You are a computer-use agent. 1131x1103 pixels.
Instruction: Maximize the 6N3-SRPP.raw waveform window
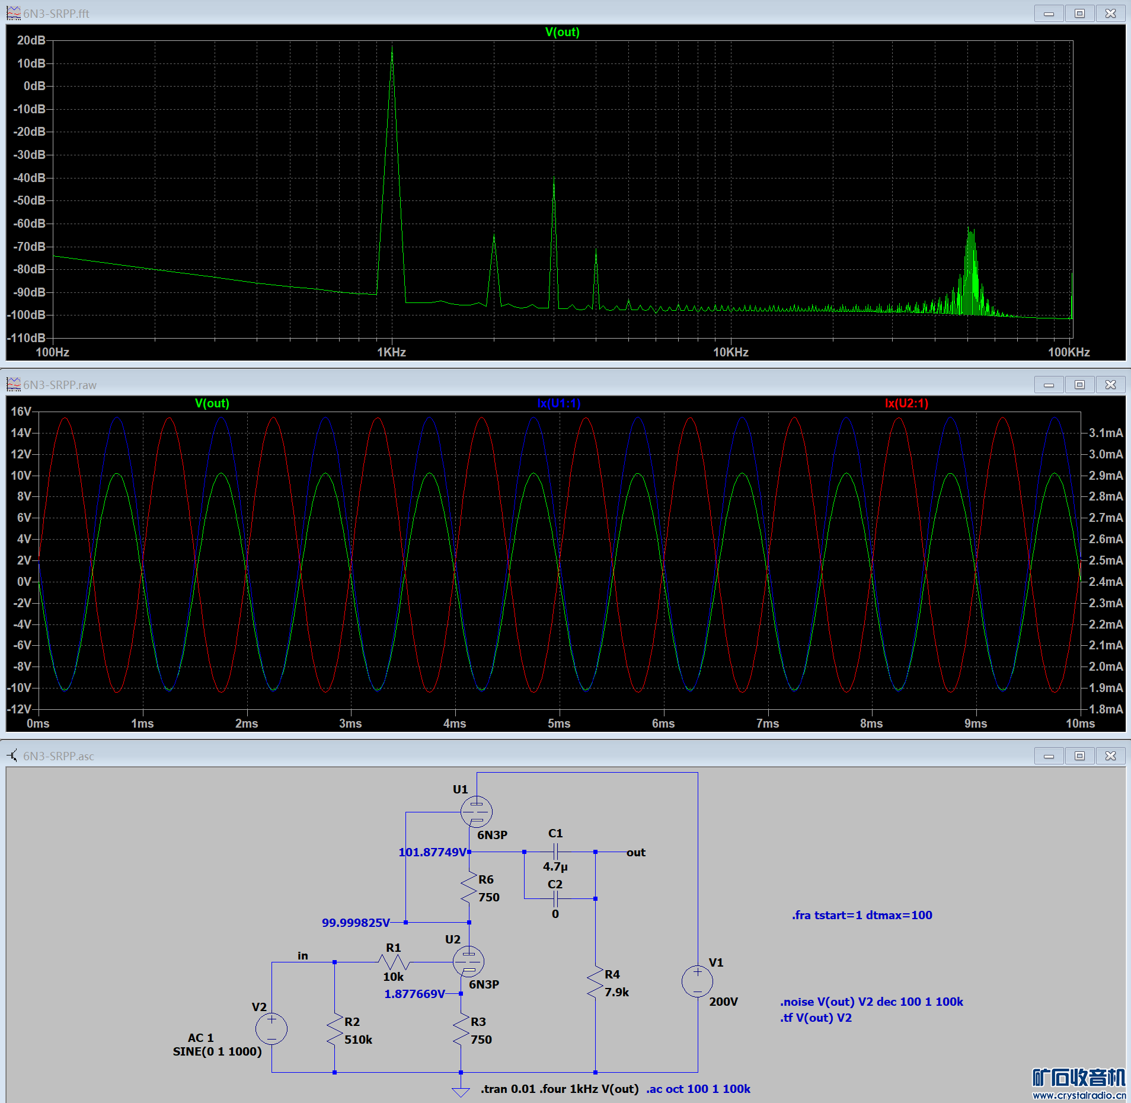pyautogui.click(x=1079, y=384)
